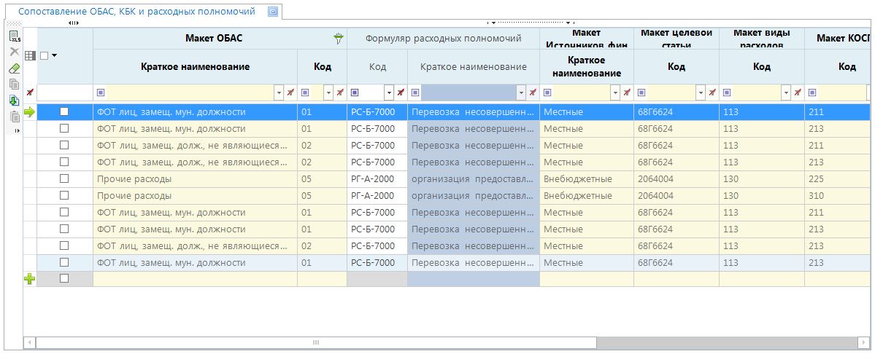
Task: Click the eraser clear icon in left toolbar
Action: click(x=14, y=68)
